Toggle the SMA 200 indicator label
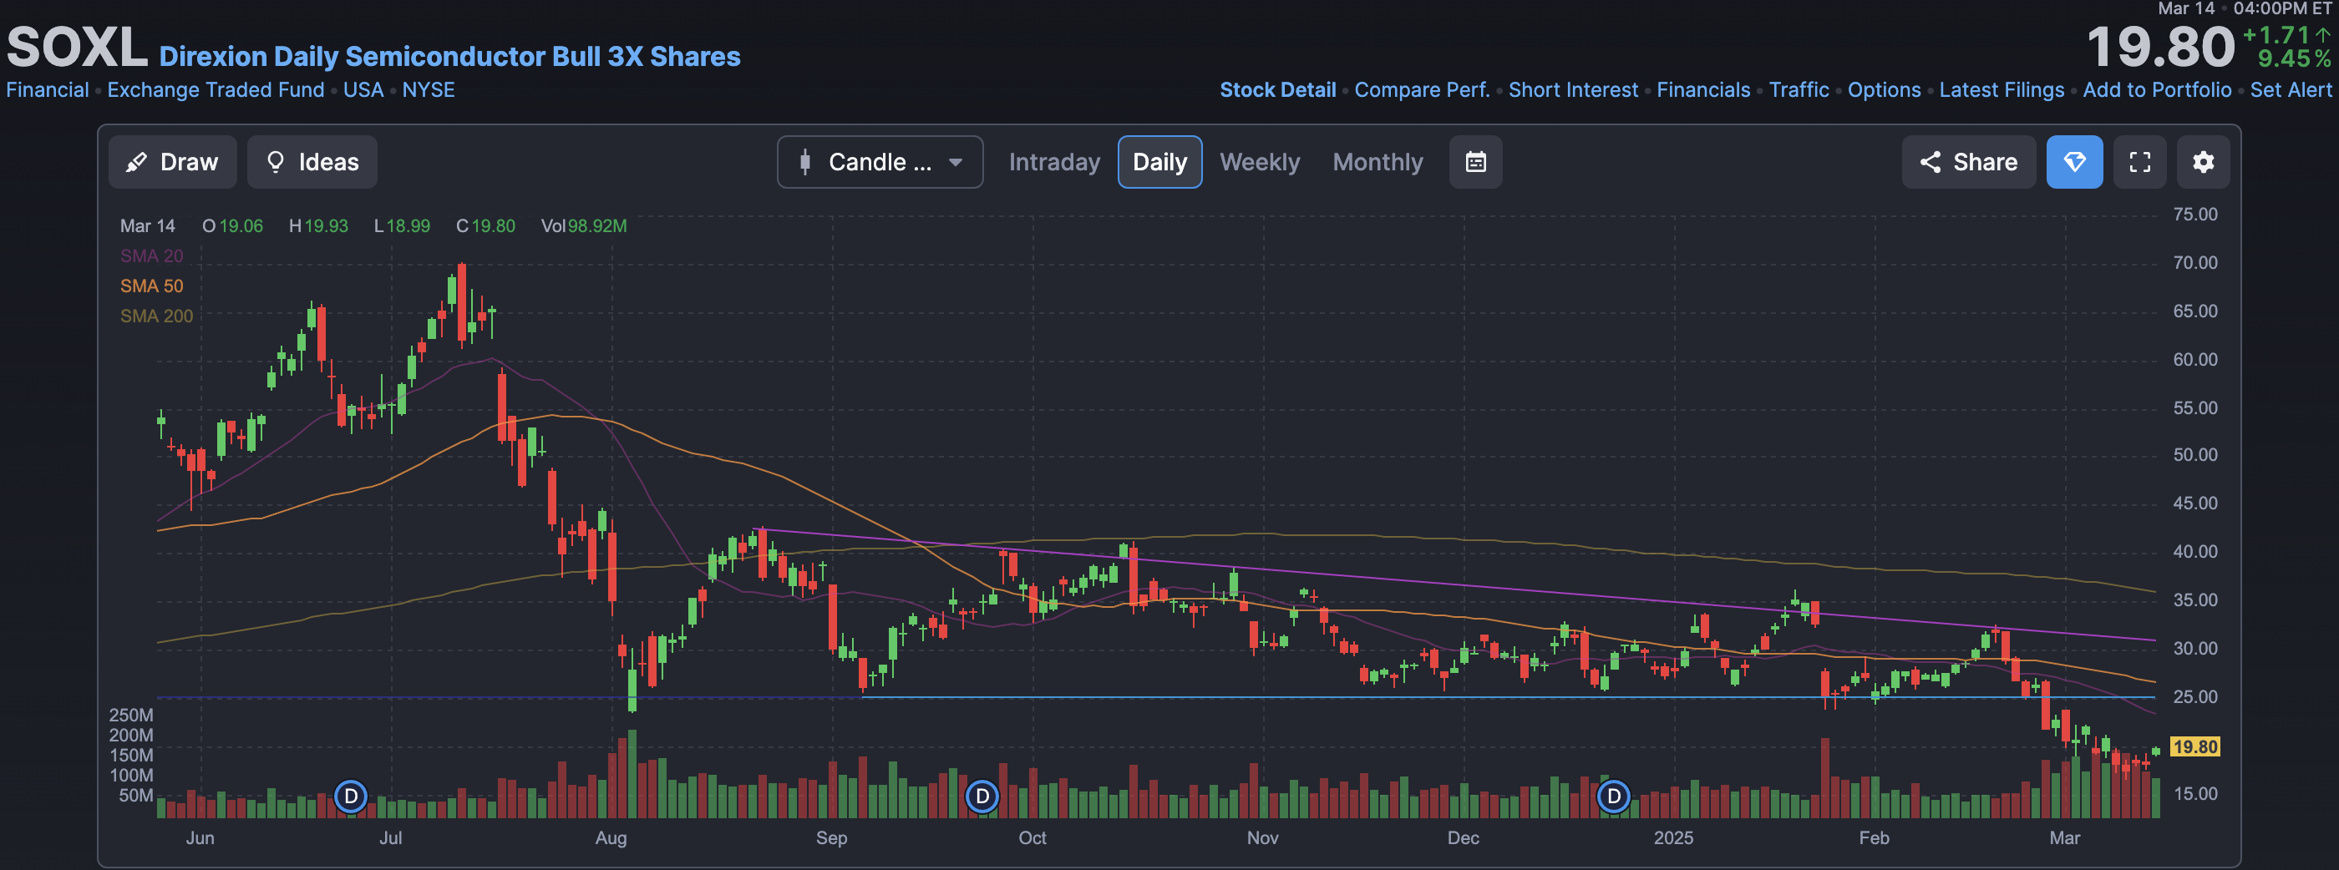 [x=156, y=316]
